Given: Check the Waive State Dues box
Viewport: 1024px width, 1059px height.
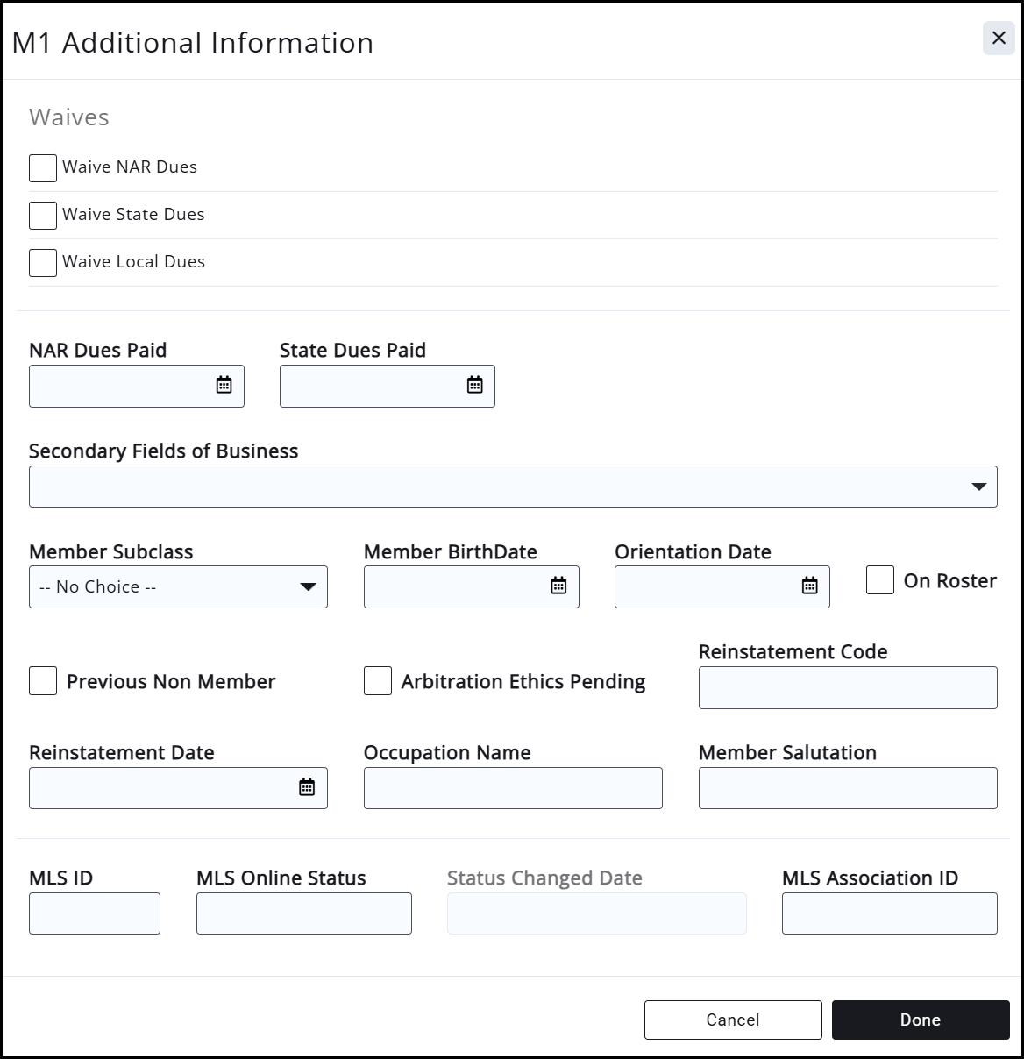Looking at the screenshot, I should coord(43,215).
